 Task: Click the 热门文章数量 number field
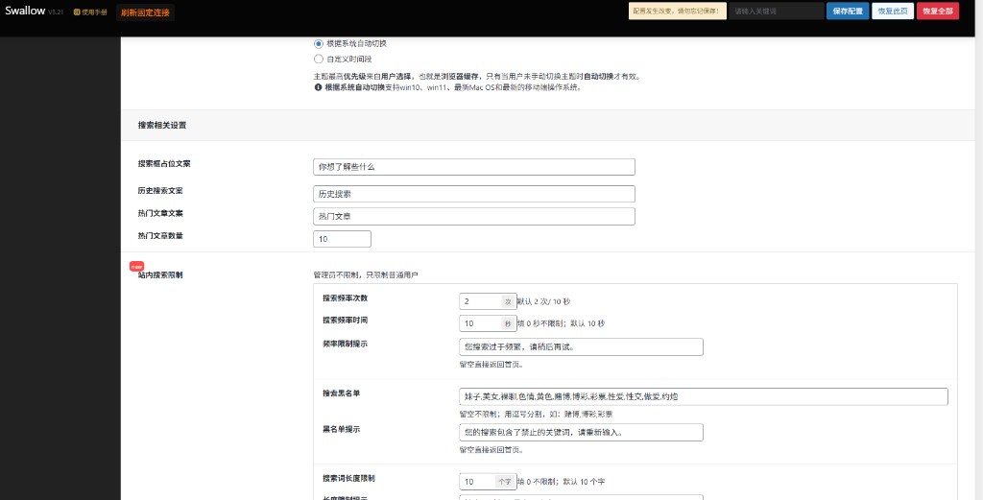coord(341,239)
